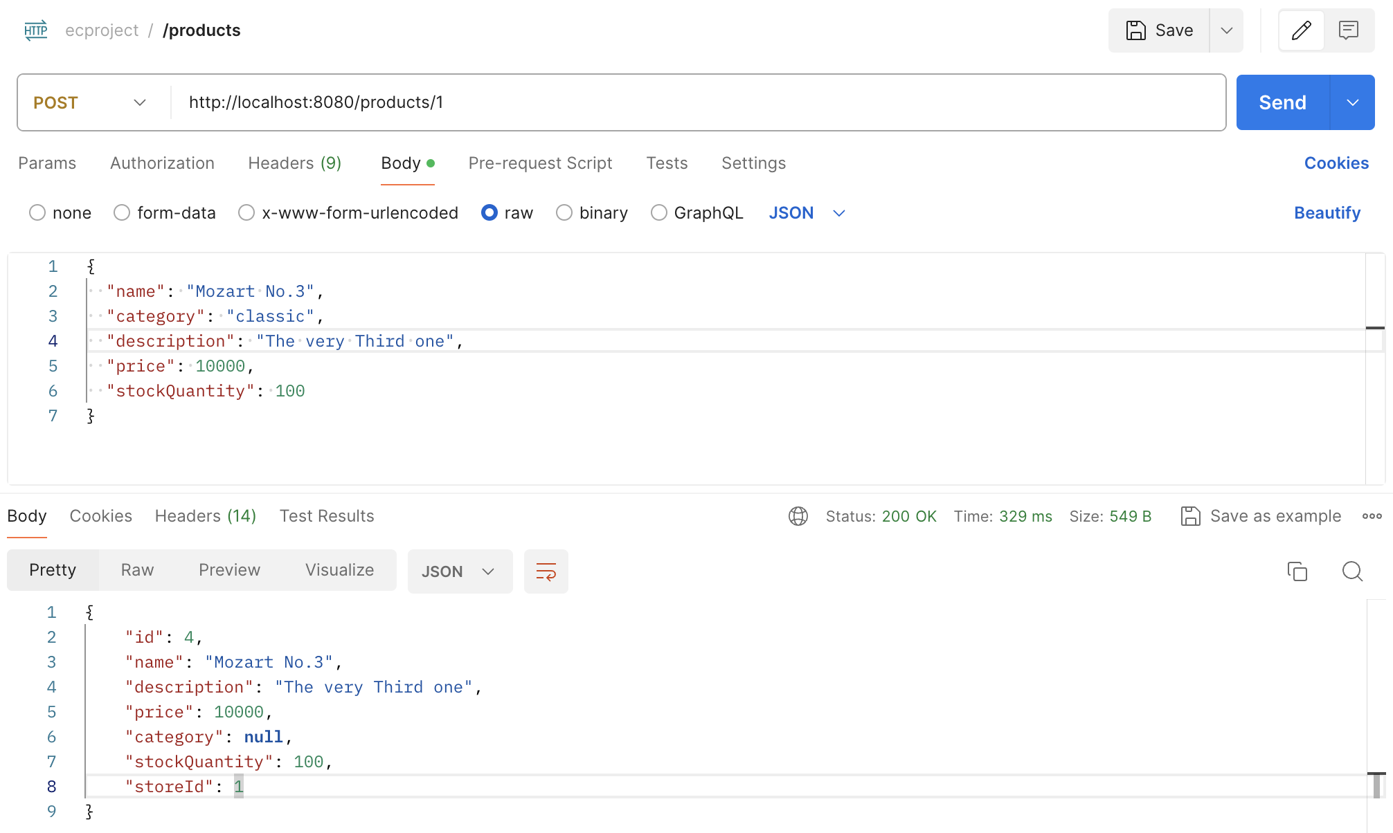Select the GraphQL radio button
This screenshot has width=1393, height=833.
(x=659, y=213)
